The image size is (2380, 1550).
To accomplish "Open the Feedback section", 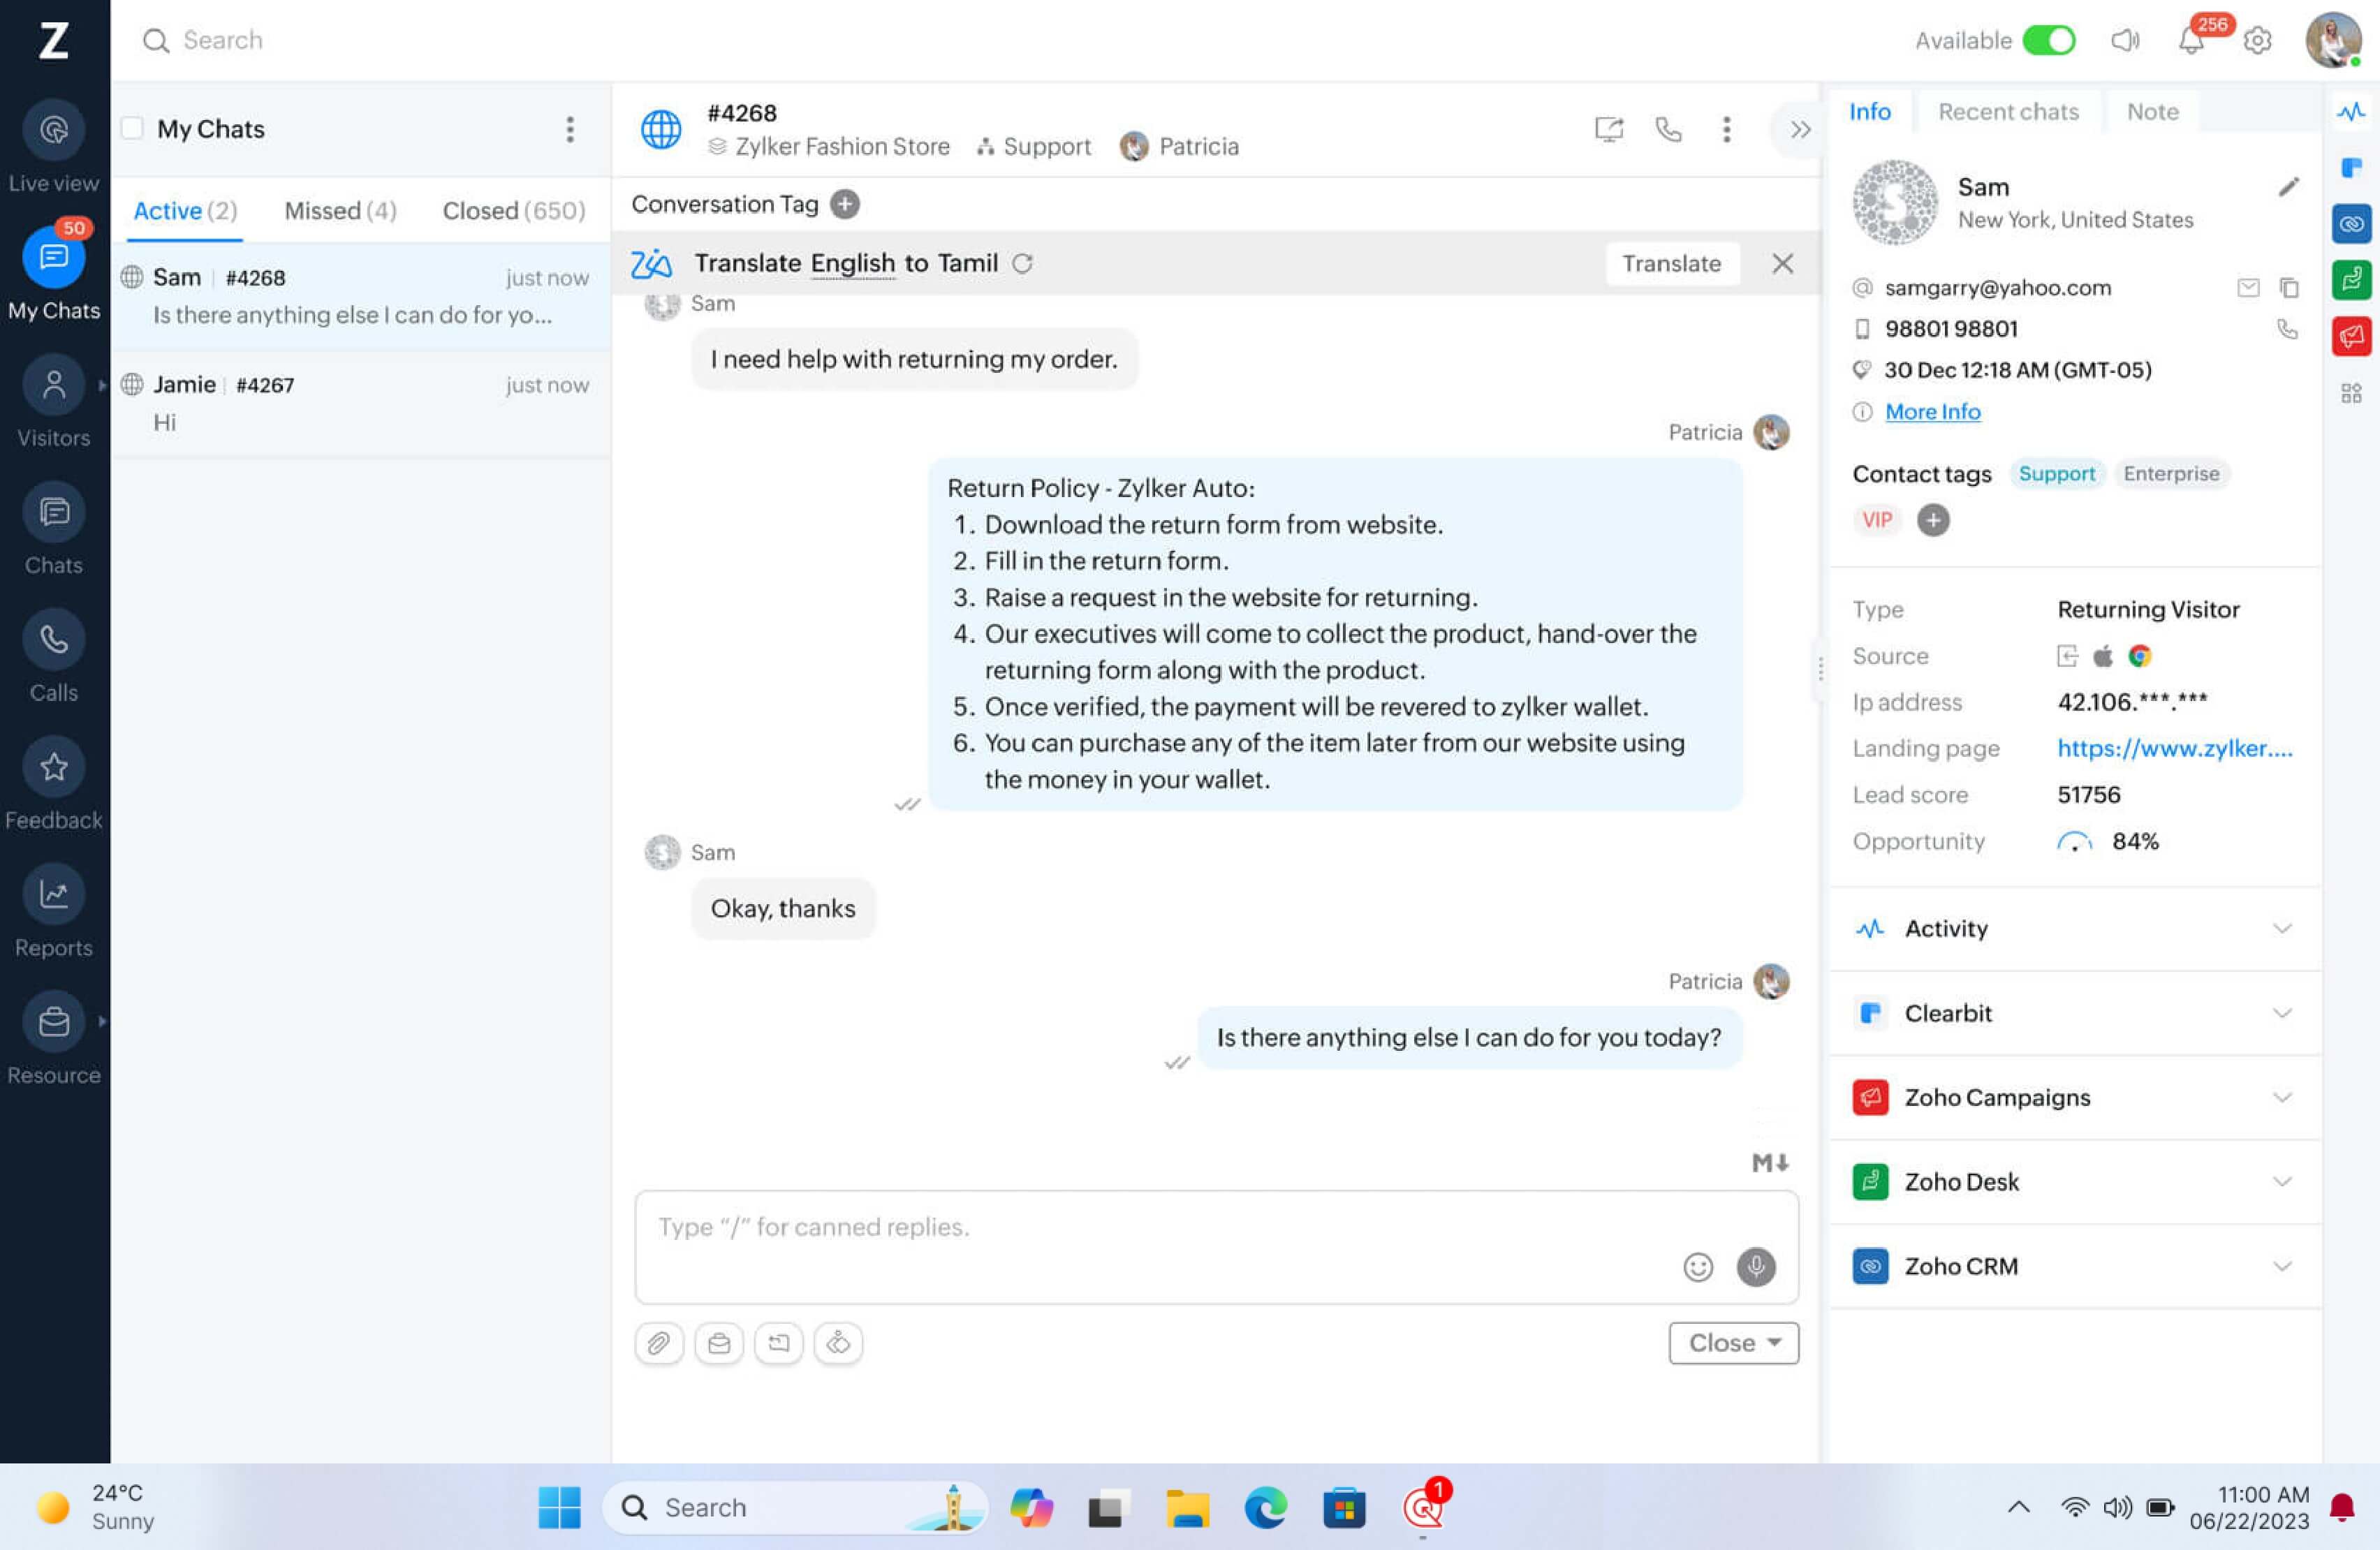I will click(x=54, y=783).
